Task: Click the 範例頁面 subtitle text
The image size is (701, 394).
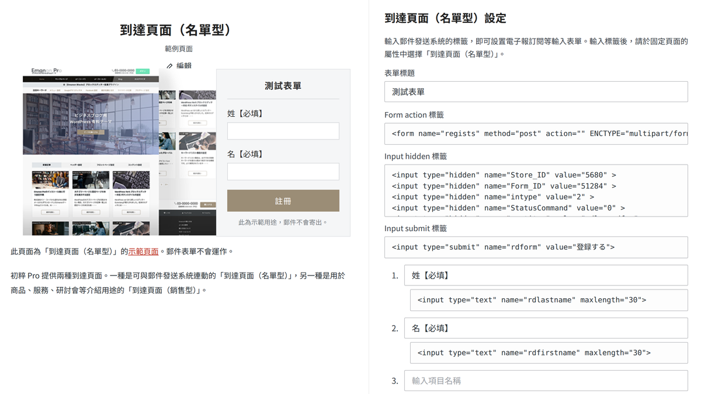Action: click(178, 49)
